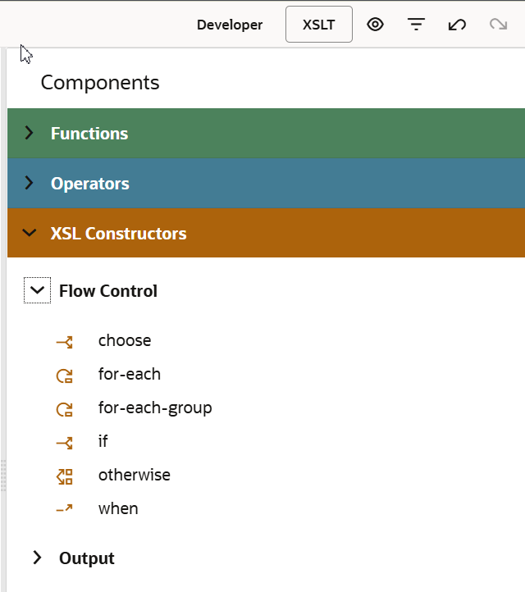The height and width of the screenshot is (592, 525).
Task: Undo the last mapping change
Action: (x=457, y=25)
